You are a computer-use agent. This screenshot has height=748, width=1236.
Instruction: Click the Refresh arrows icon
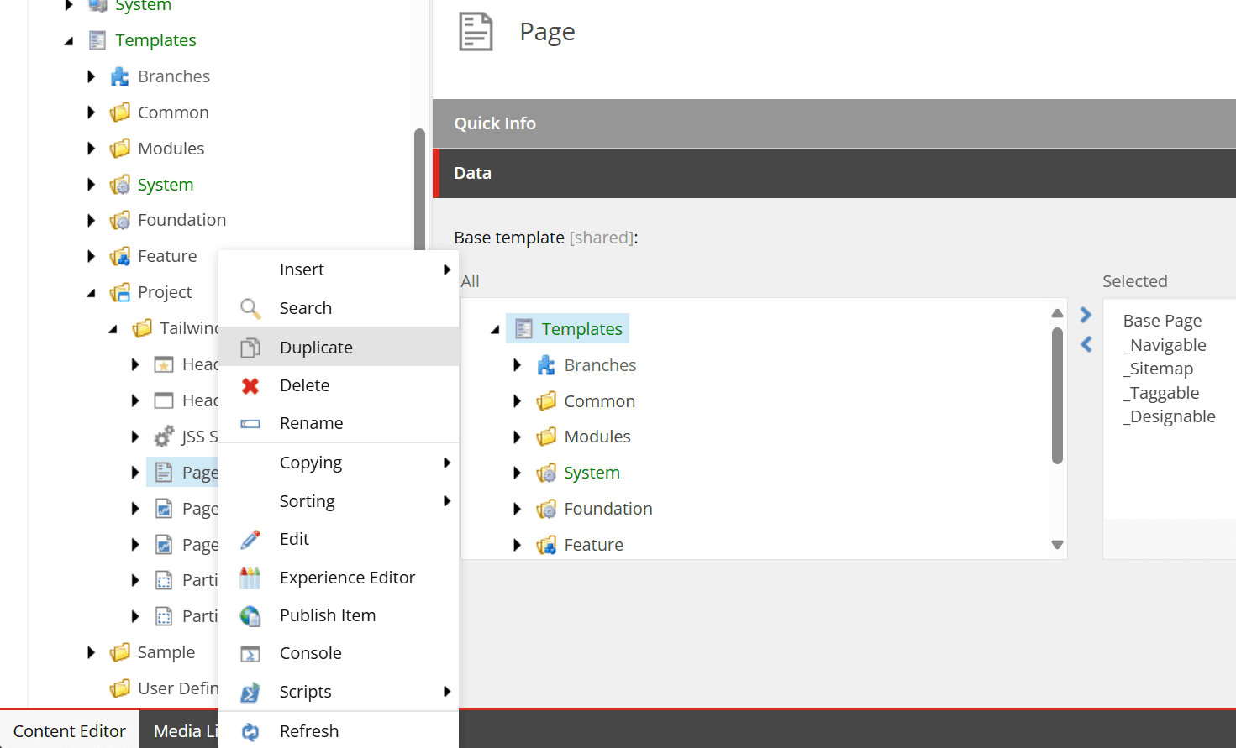[250, 731]
